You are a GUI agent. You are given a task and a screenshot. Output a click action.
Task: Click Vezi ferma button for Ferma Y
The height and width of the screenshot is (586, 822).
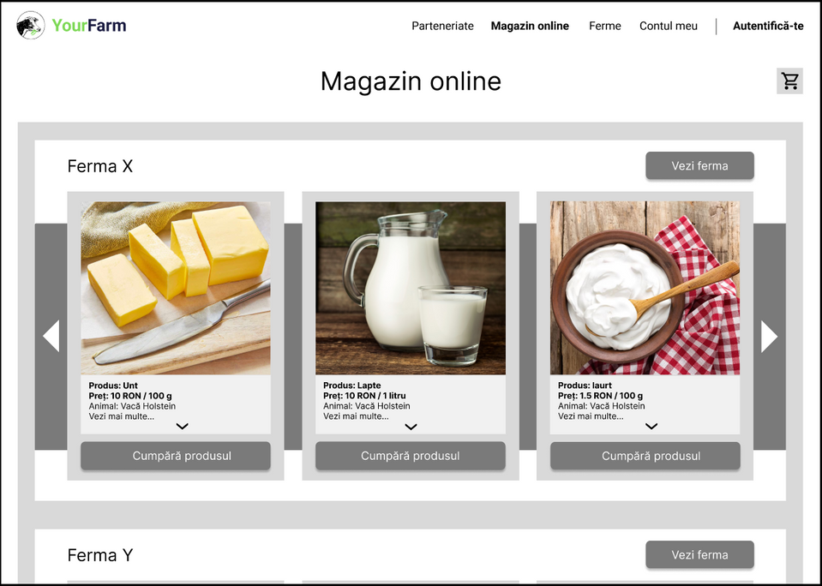699,554
